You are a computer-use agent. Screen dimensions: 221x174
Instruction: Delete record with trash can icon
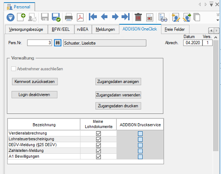(138, 17)
